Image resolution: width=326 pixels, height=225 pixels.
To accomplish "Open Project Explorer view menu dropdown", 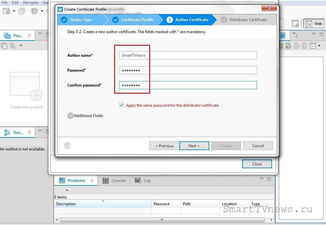I will (x=21, y=46).
